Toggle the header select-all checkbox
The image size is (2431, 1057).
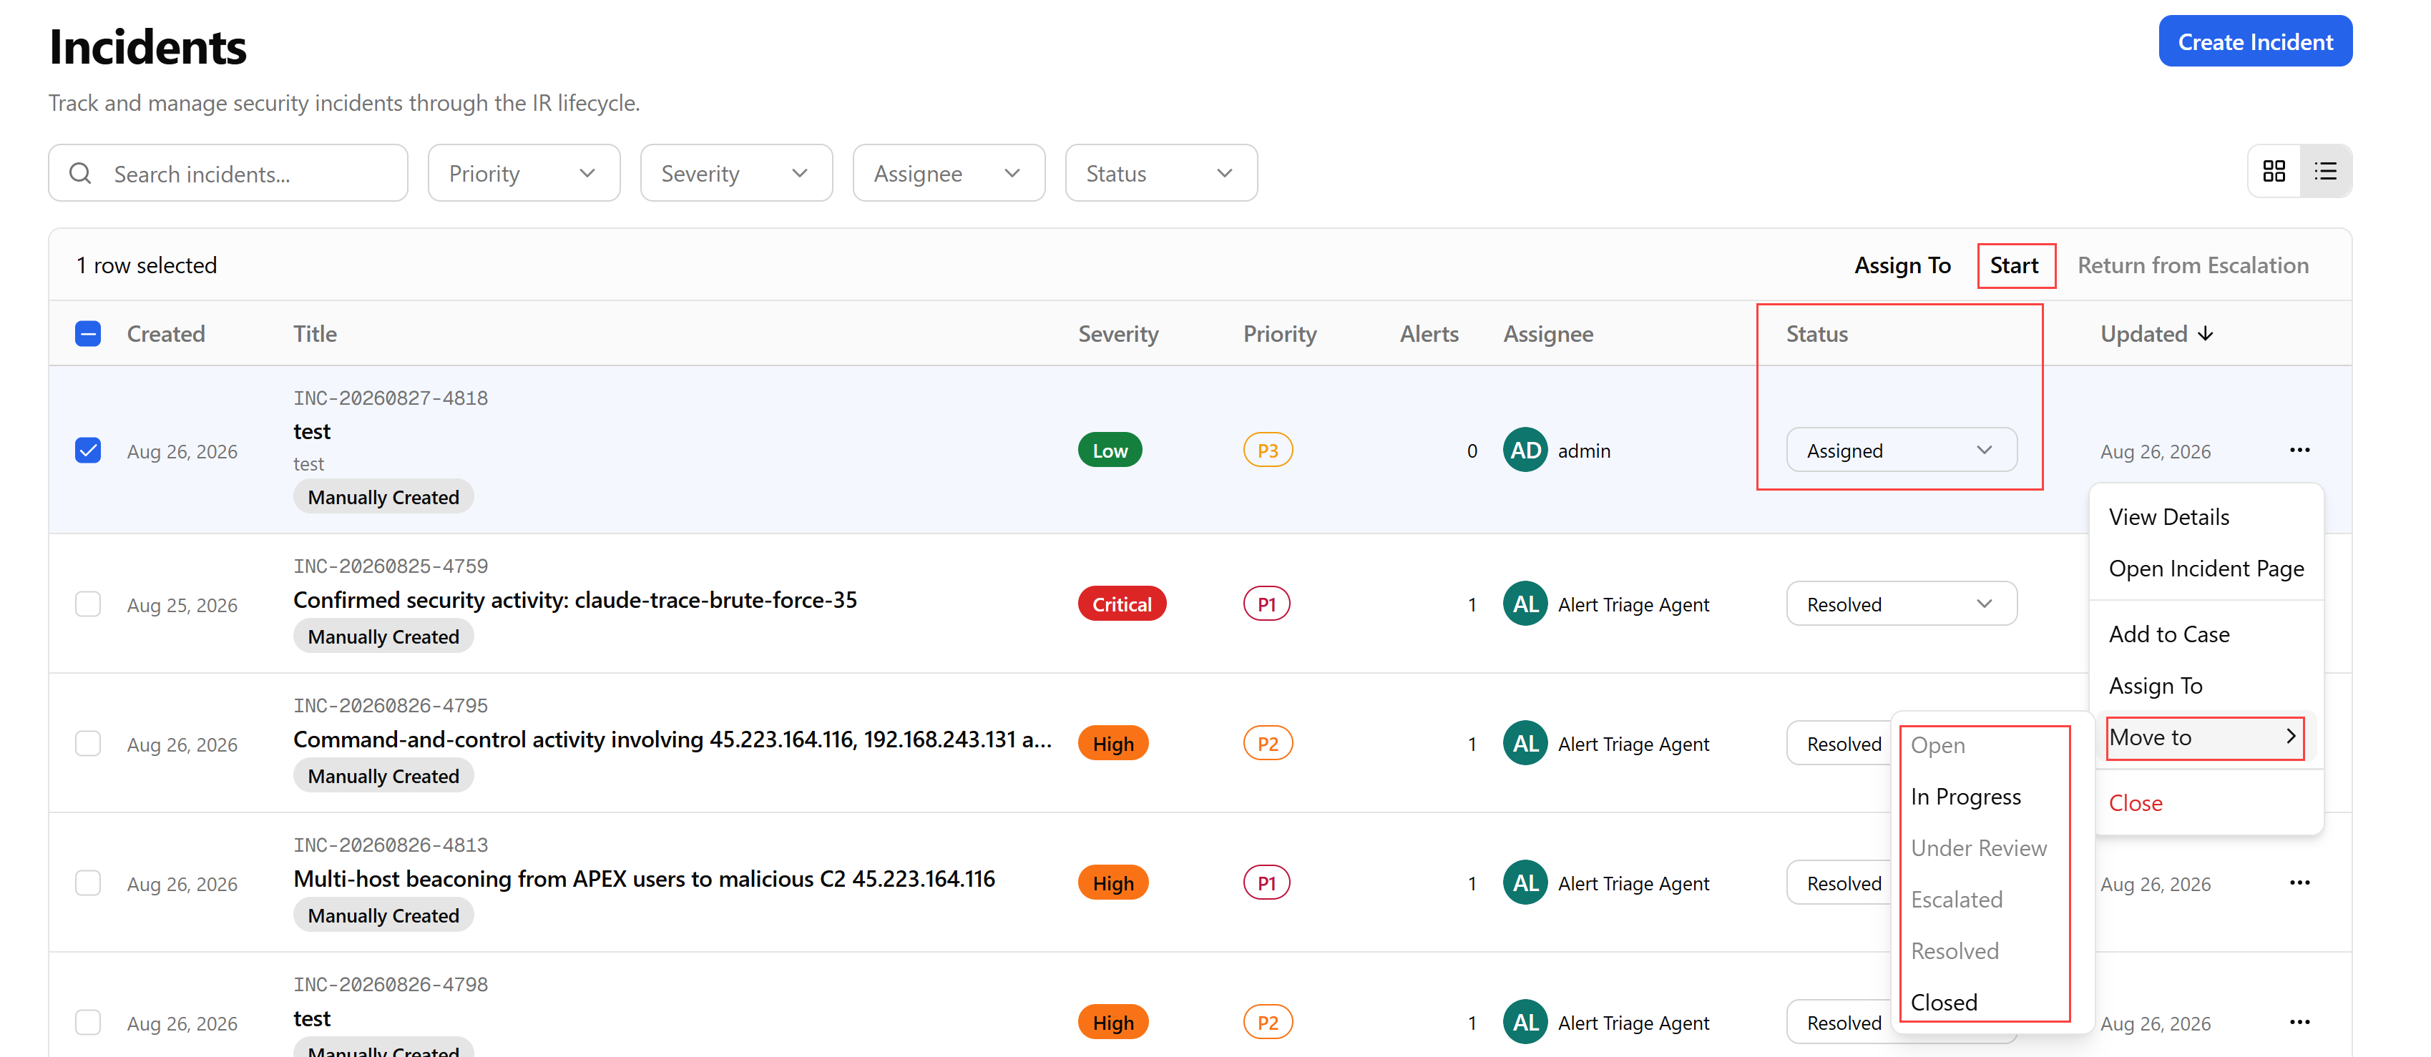pyautogui.click(x=88, y=334)
